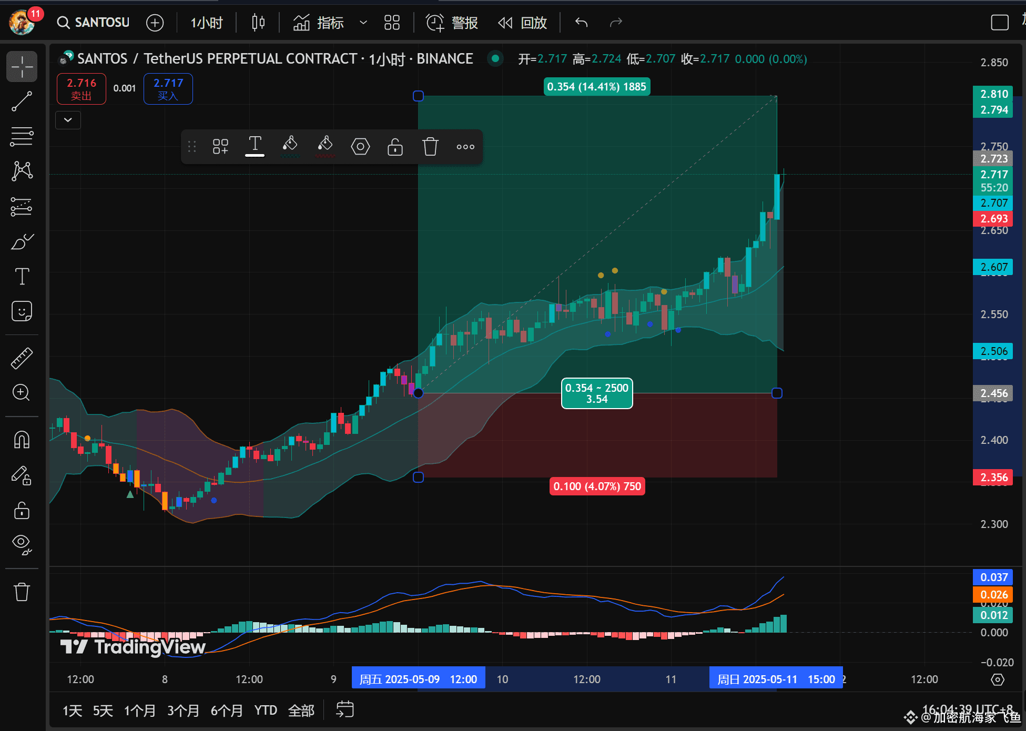Open position drawing settings hexagon
Image resolution: width=1026 pixels, height=731 pixels.
tap(360, 147)
